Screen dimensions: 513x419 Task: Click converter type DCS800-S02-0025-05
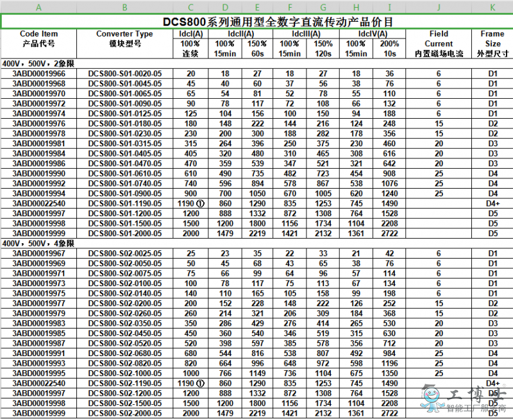tap(124, 253)
